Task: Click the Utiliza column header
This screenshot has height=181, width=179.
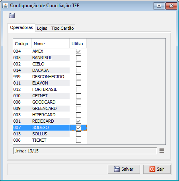Action: click(x=78, y=44)
